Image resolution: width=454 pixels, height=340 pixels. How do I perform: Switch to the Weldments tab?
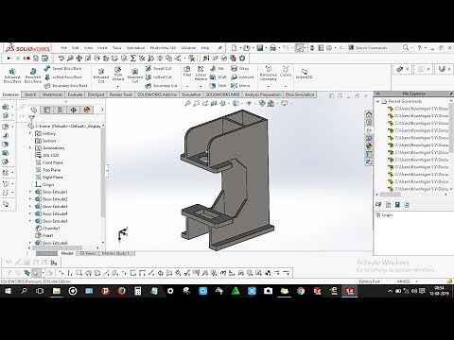pyautogui.click(x=52, y=94)
